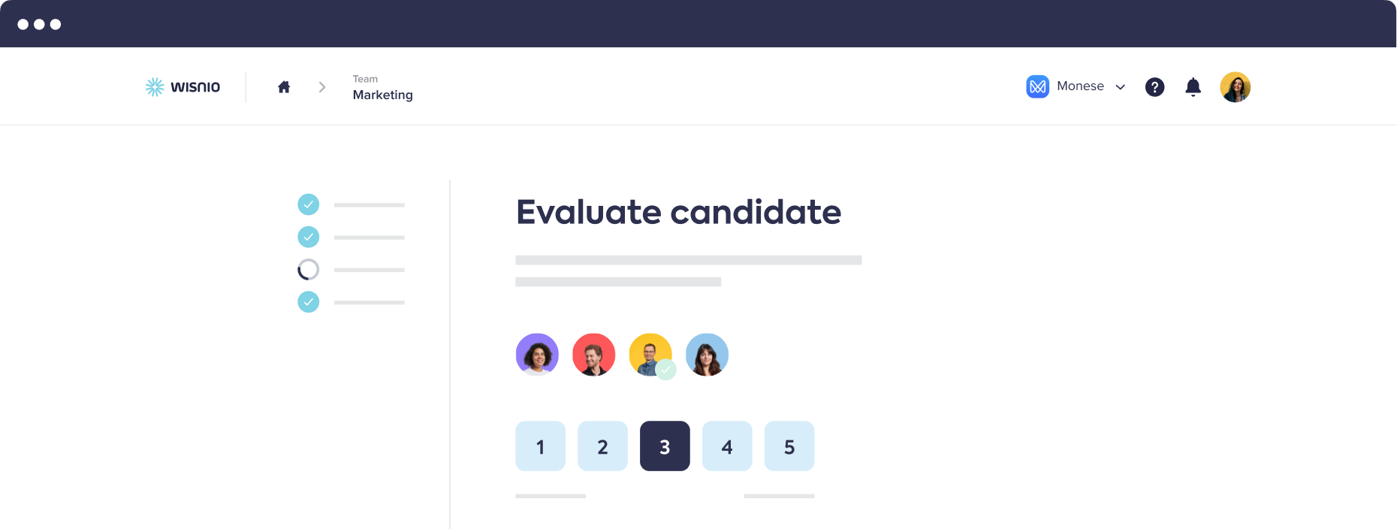This screenshot has width=1397, height=529.
Task: Open the Team Marketing breadcrumb
Action: [x=382, y=88]
